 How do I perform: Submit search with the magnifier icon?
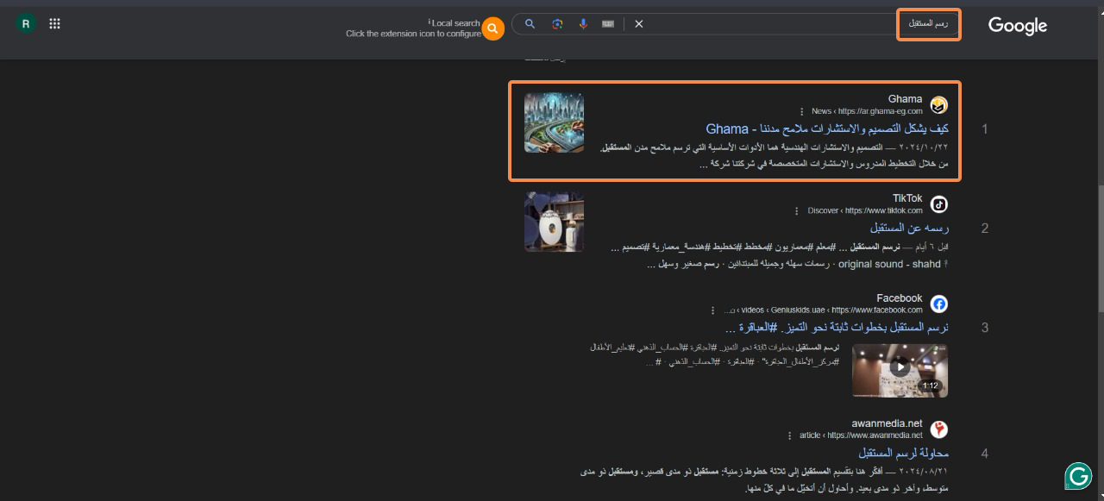pos(530,24)
